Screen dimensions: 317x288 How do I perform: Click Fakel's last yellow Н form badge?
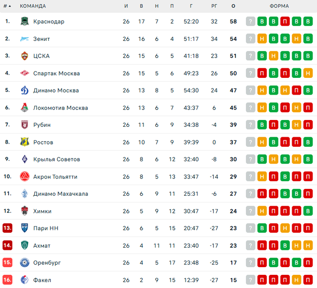click(x=296, y=280)
